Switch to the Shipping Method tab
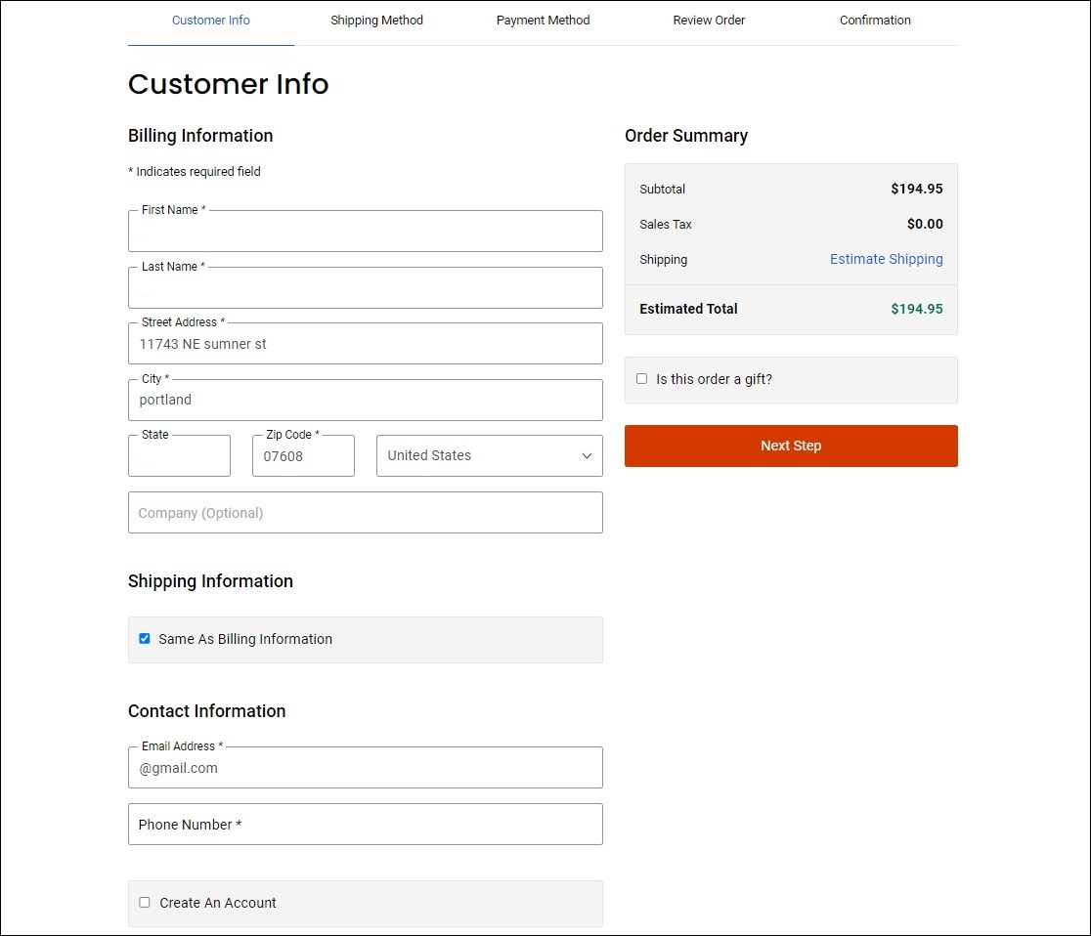This screenshot has height=936, width=1091. pyautogui.click(x=376, y=21)
